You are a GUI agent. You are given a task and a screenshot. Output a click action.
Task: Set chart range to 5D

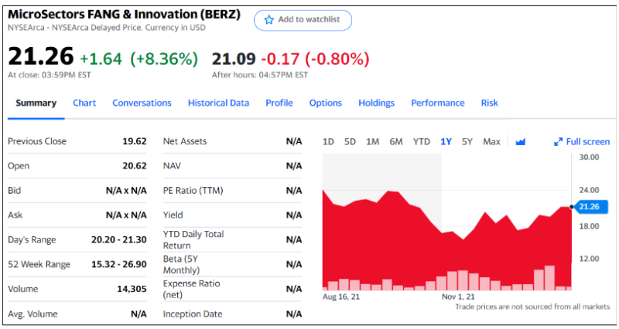coord(350,141)
